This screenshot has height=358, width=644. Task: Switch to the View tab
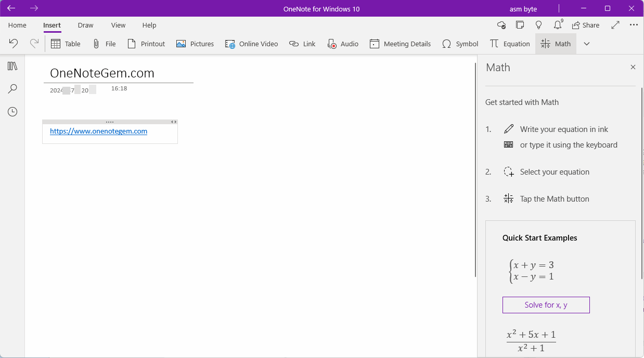click(118, 25)
